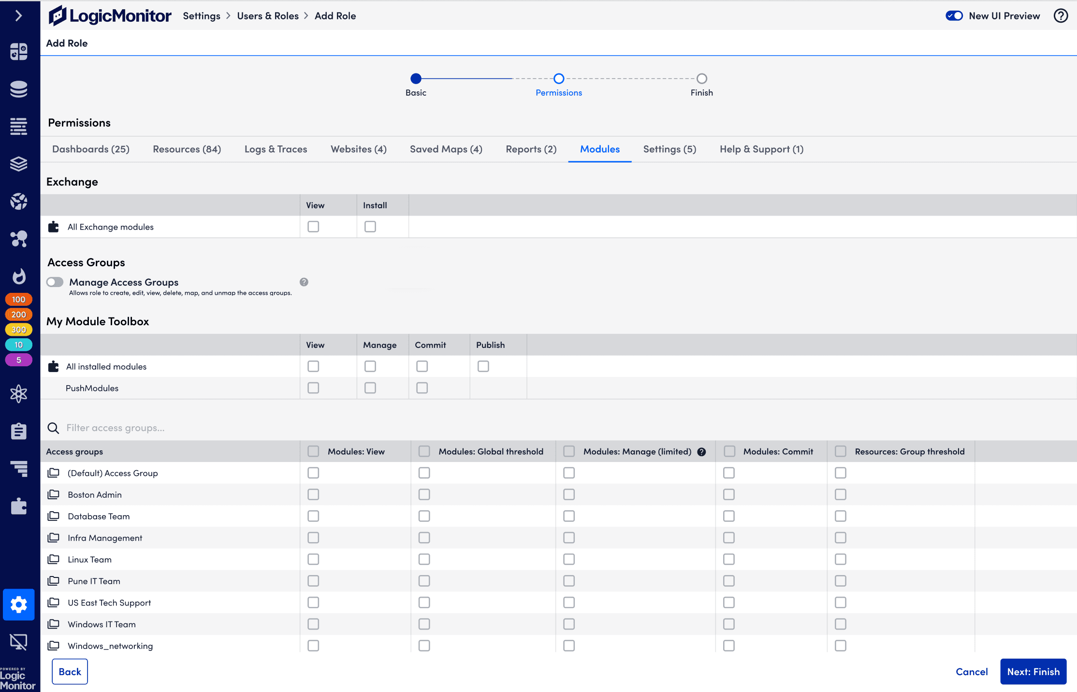Open the Dashboards panel from the sidebar
Screen dimensions: 1077x692
(19, 51)
